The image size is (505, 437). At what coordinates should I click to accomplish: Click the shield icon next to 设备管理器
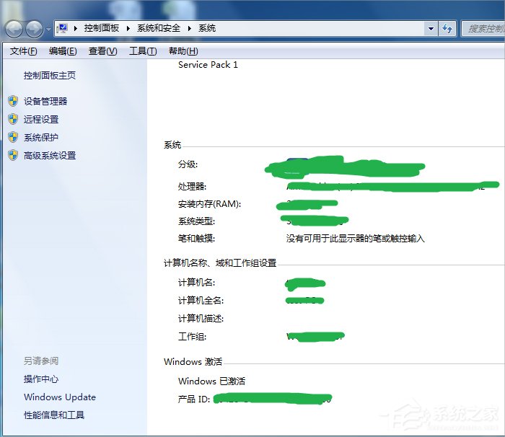pos(12,102)
